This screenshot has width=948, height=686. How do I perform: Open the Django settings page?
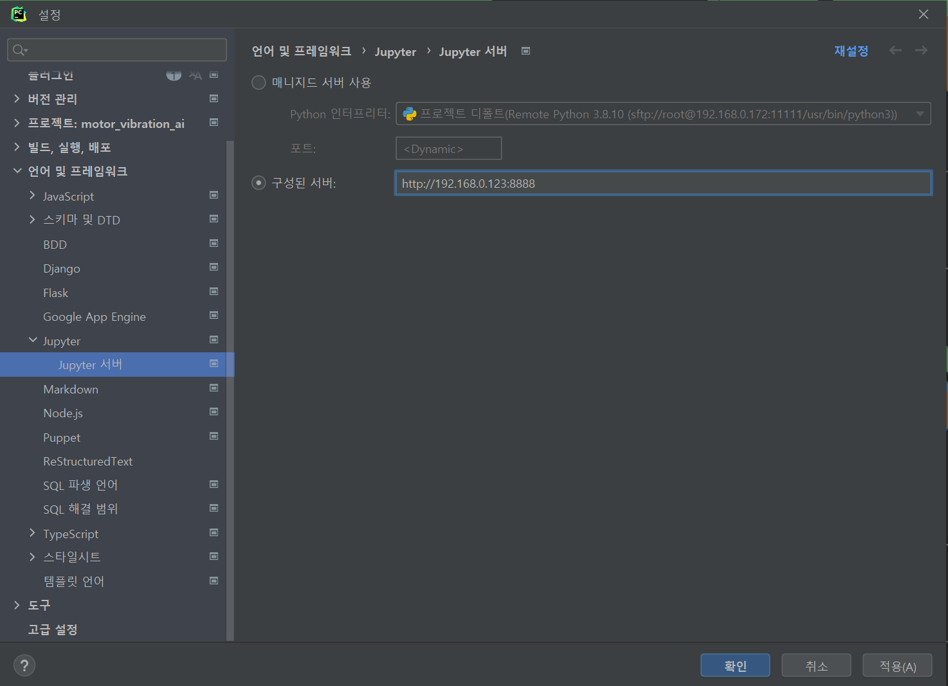tap(62, 269)
